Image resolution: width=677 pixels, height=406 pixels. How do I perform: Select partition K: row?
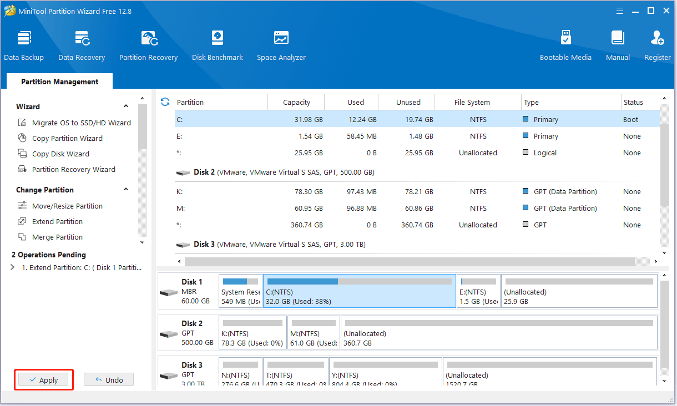417,191
